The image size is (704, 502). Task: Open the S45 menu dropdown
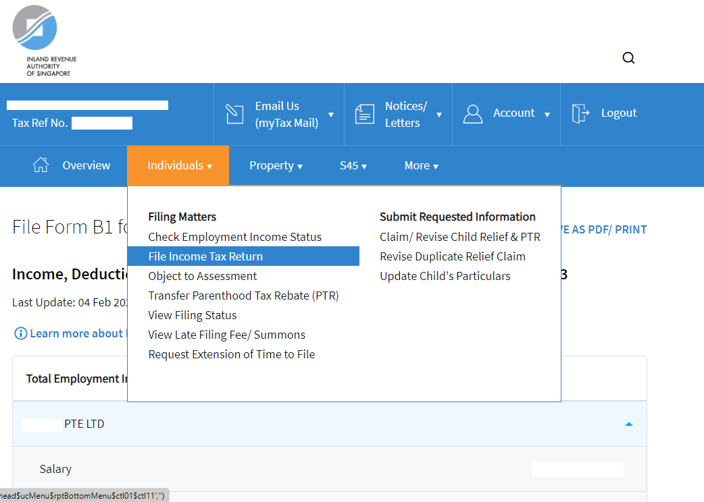pyautogui.click(x=353, y=166)
